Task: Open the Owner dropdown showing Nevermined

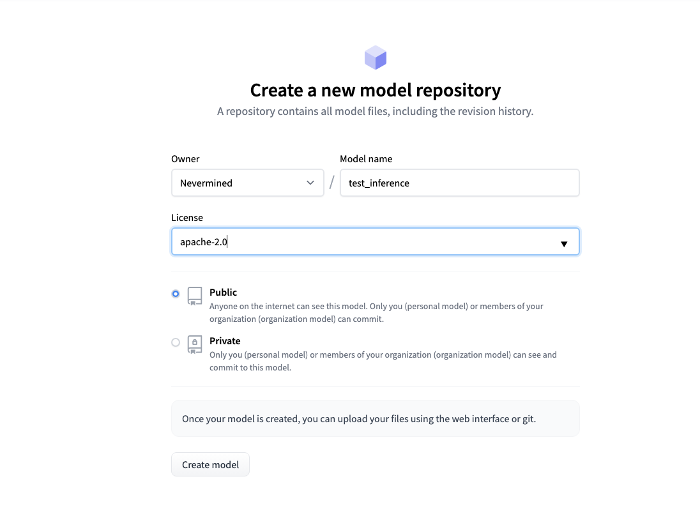Action: (x=248, y=183)
